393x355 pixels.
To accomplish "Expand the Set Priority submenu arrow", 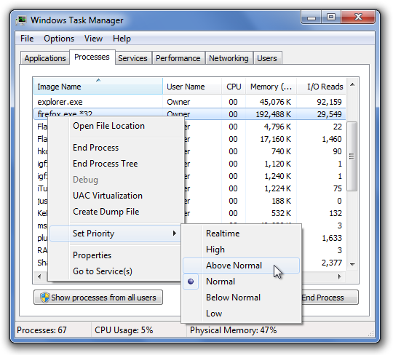I will tap(175, 234).
